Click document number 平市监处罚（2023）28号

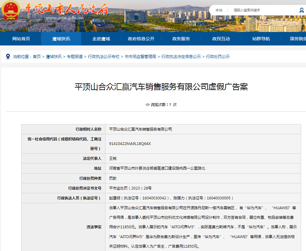pyautogui.click(x=130, y=188)
